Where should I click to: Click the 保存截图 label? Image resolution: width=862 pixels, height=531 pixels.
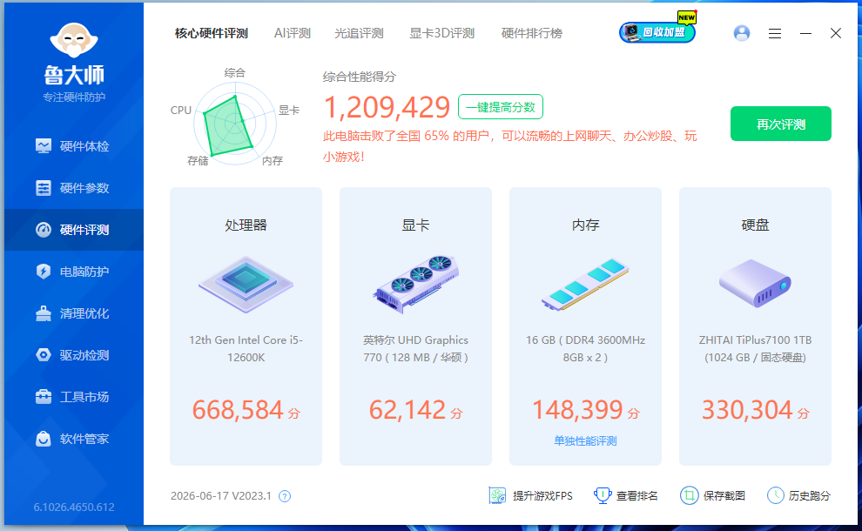pyautogui.click(x=724, y=496)
